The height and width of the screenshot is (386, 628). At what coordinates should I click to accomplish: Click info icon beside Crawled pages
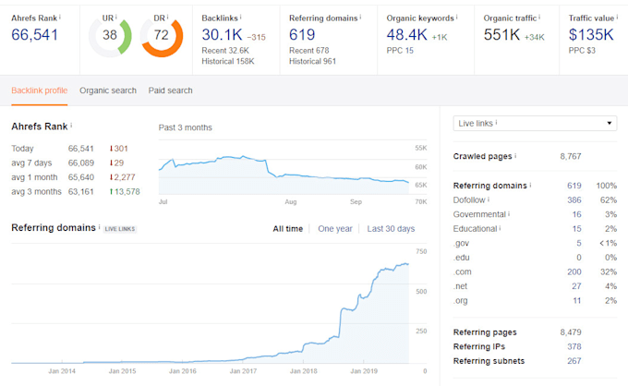tap(515, 155)
